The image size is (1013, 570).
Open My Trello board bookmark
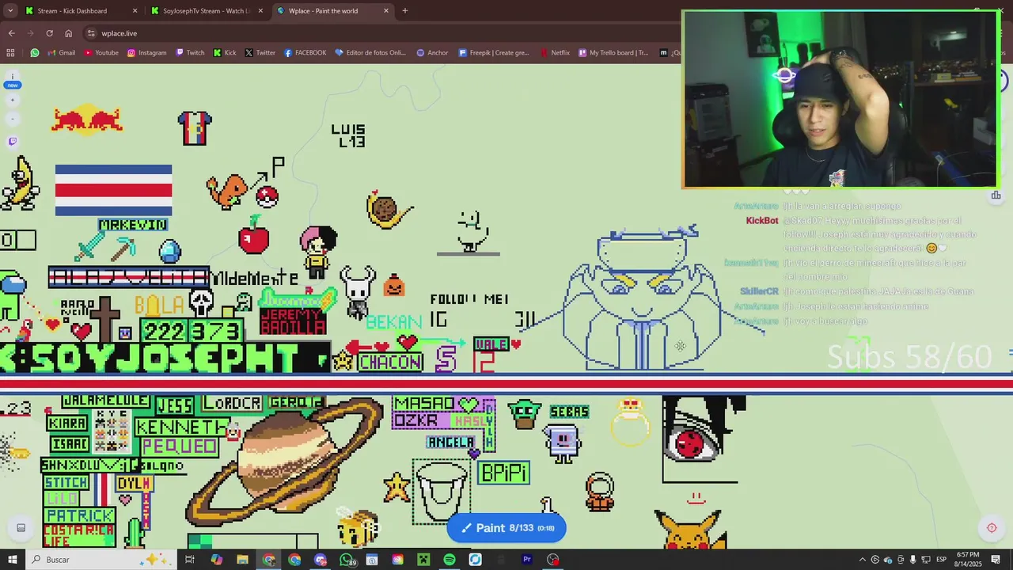pos(613,53)
